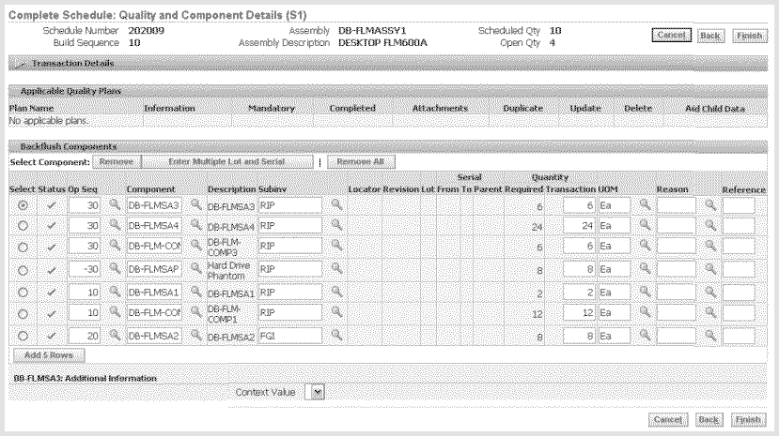Expand the Transaction Details section
Screen dimensions: 779x436
[x=19, y=64]
